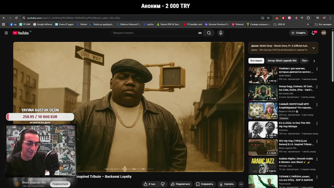Click the Поделиться share button
334x188 pixels.
click(x=180, y=184)
